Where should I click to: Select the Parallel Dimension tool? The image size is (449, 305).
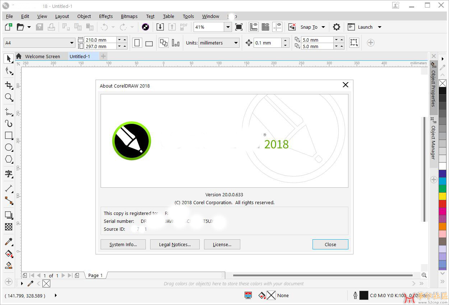tap(9, 189)
